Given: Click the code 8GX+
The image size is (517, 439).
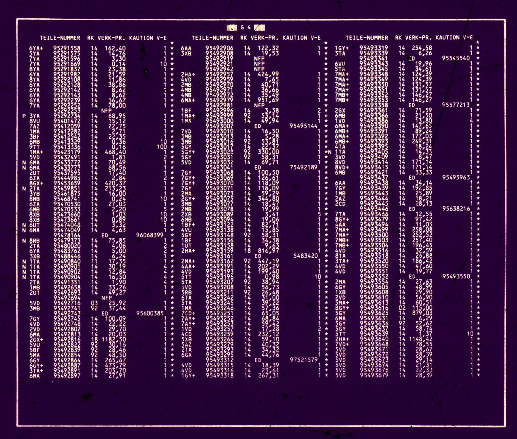Looking at the screenshot, I should coord(36,183).
